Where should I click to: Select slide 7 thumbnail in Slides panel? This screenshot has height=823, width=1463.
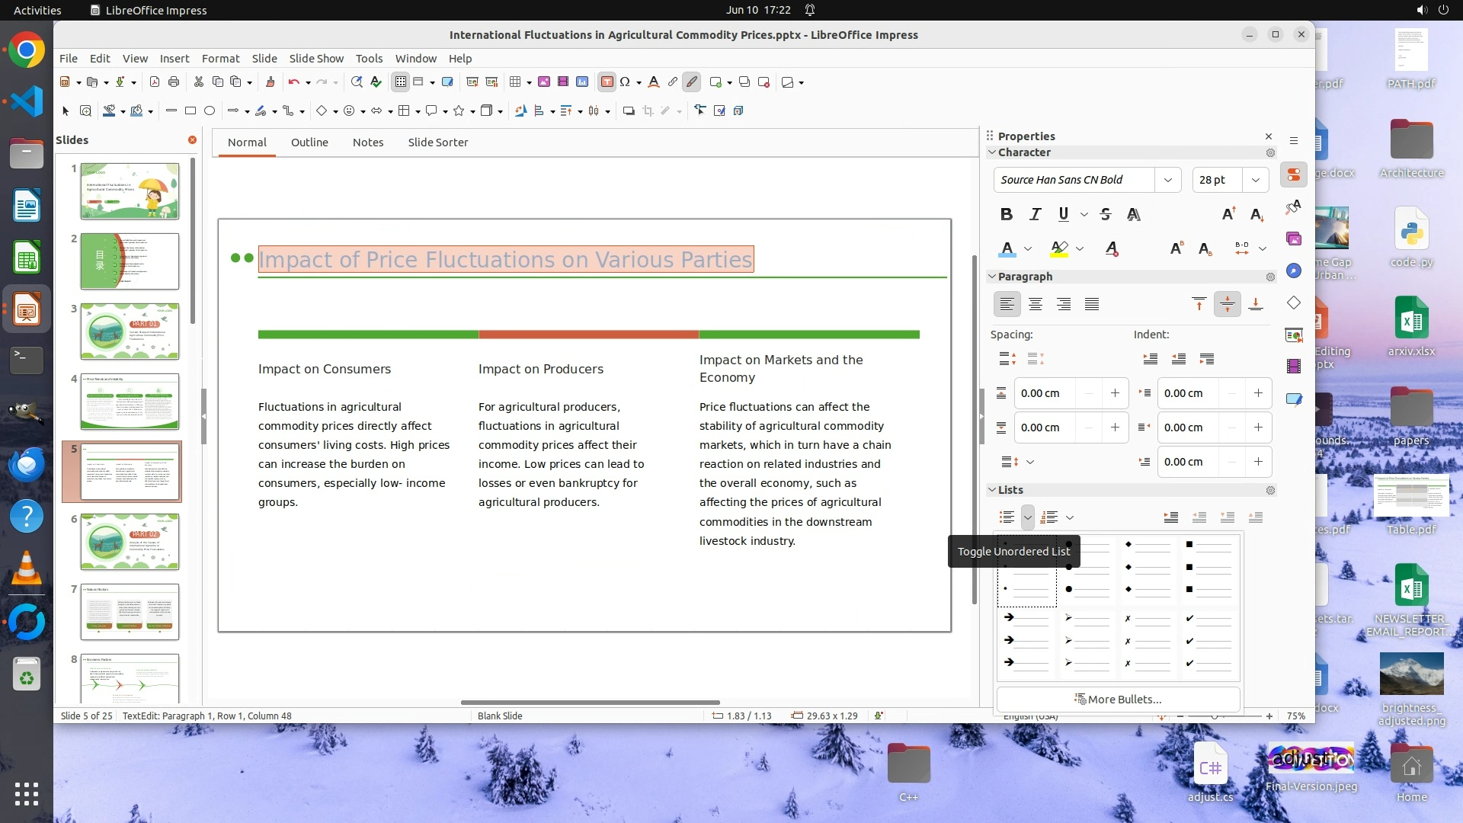(130, 611)
